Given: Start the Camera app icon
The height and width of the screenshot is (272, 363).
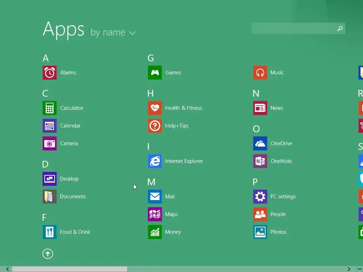Looking at the screenshot, I should click(x=50, y=143).
